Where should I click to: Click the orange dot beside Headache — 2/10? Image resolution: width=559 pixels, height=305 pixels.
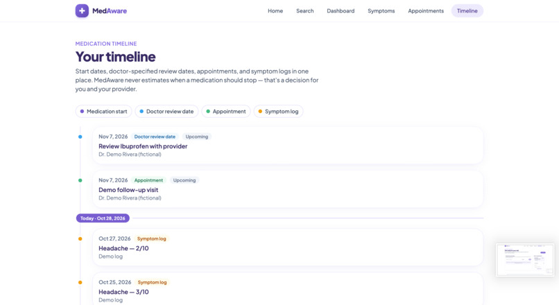80,238
